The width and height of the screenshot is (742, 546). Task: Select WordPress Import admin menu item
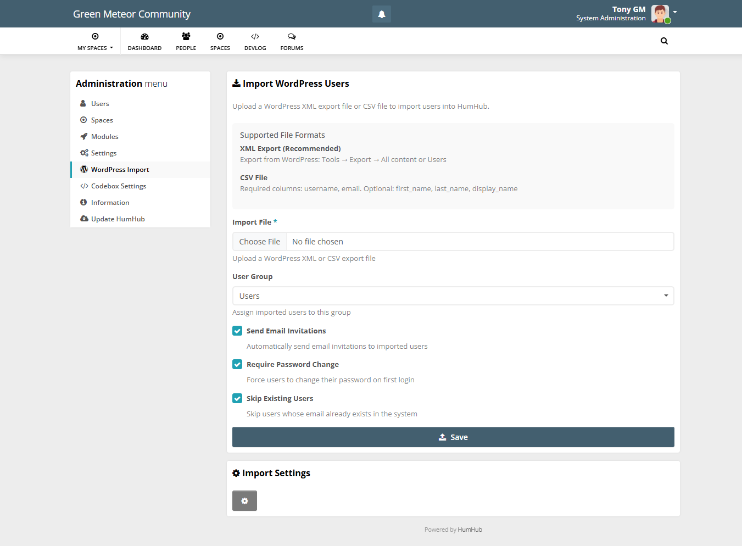pos(141,170)
